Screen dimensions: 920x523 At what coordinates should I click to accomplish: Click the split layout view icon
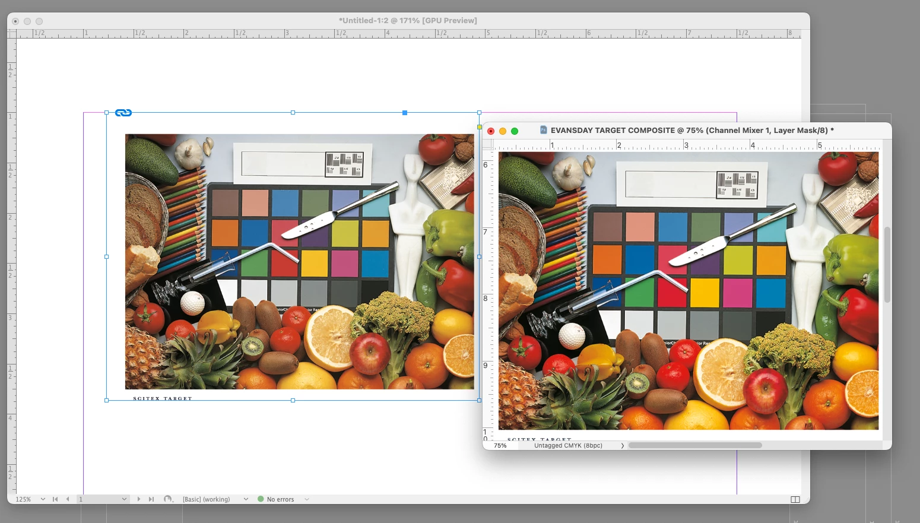point(795,499)
